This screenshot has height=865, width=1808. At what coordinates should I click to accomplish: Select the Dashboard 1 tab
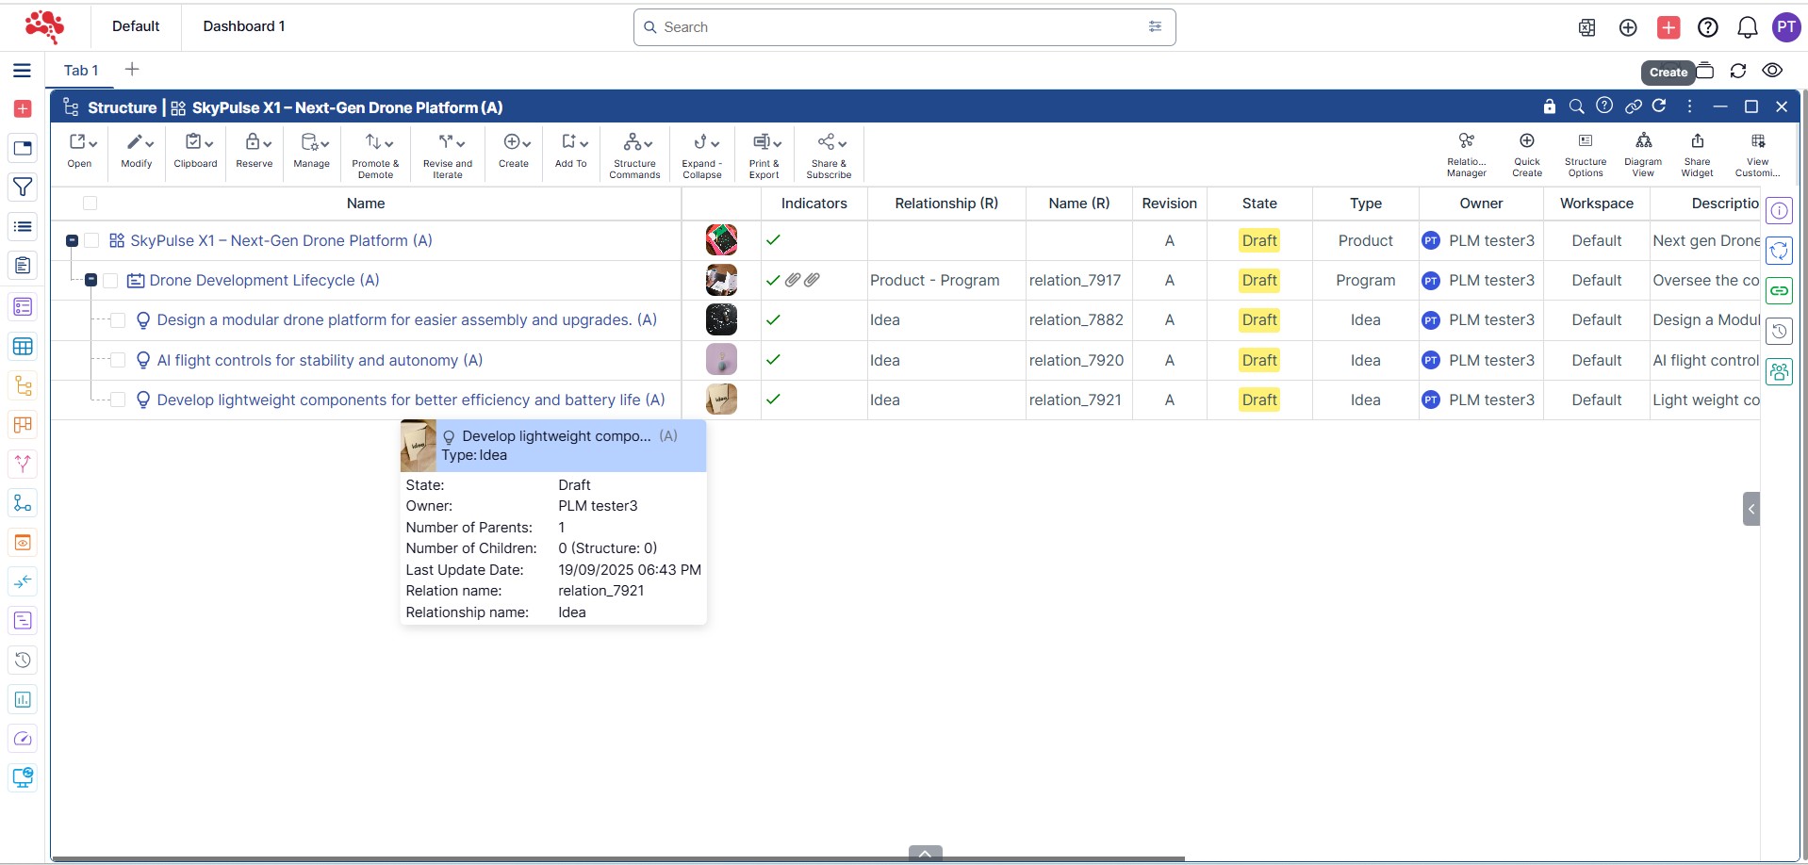click(x=244, y=26)
